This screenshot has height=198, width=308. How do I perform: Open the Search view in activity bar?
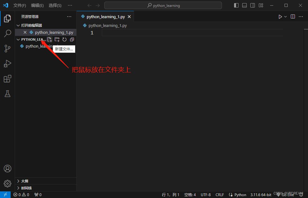tap(7, 34)
